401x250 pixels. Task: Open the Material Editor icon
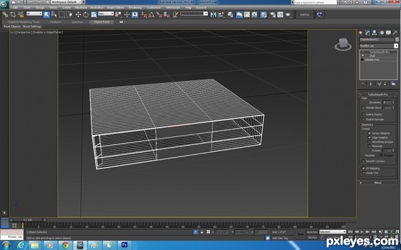pos(263,15)
